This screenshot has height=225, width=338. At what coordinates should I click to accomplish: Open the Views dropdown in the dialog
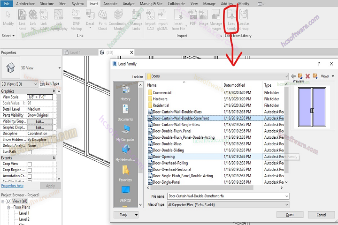pos(327,76)
